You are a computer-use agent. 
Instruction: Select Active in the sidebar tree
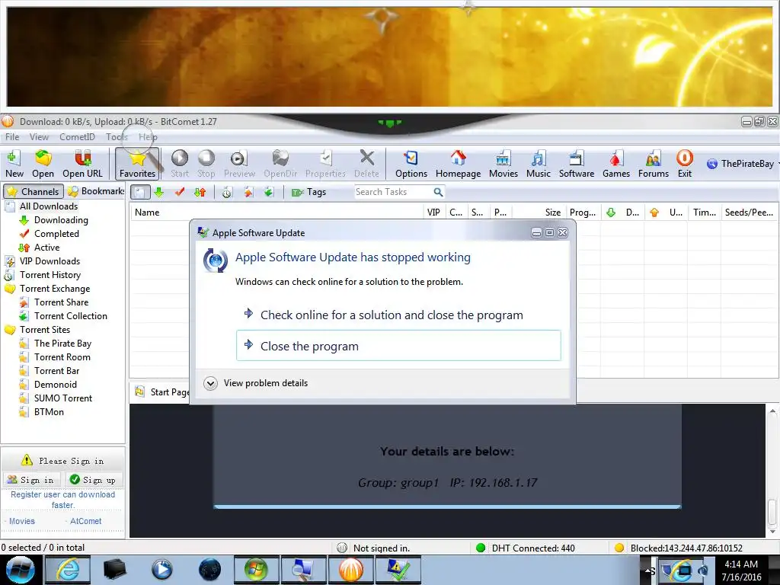tap(46, 248)
